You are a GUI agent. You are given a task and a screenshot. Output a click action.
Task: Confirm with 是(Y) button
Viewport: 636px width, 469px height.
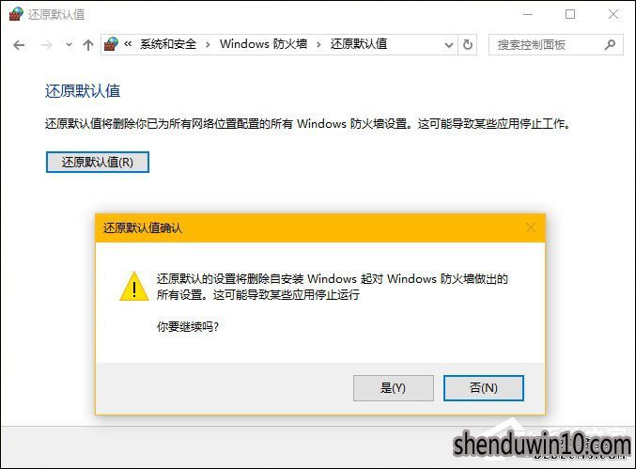click(x=393, y=388)
